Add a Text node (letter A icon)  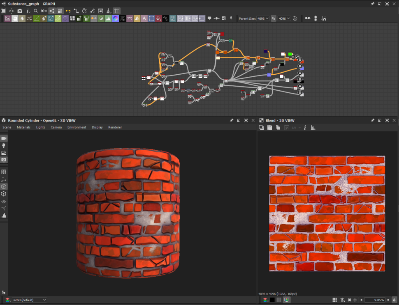click(x=144, y=18)
